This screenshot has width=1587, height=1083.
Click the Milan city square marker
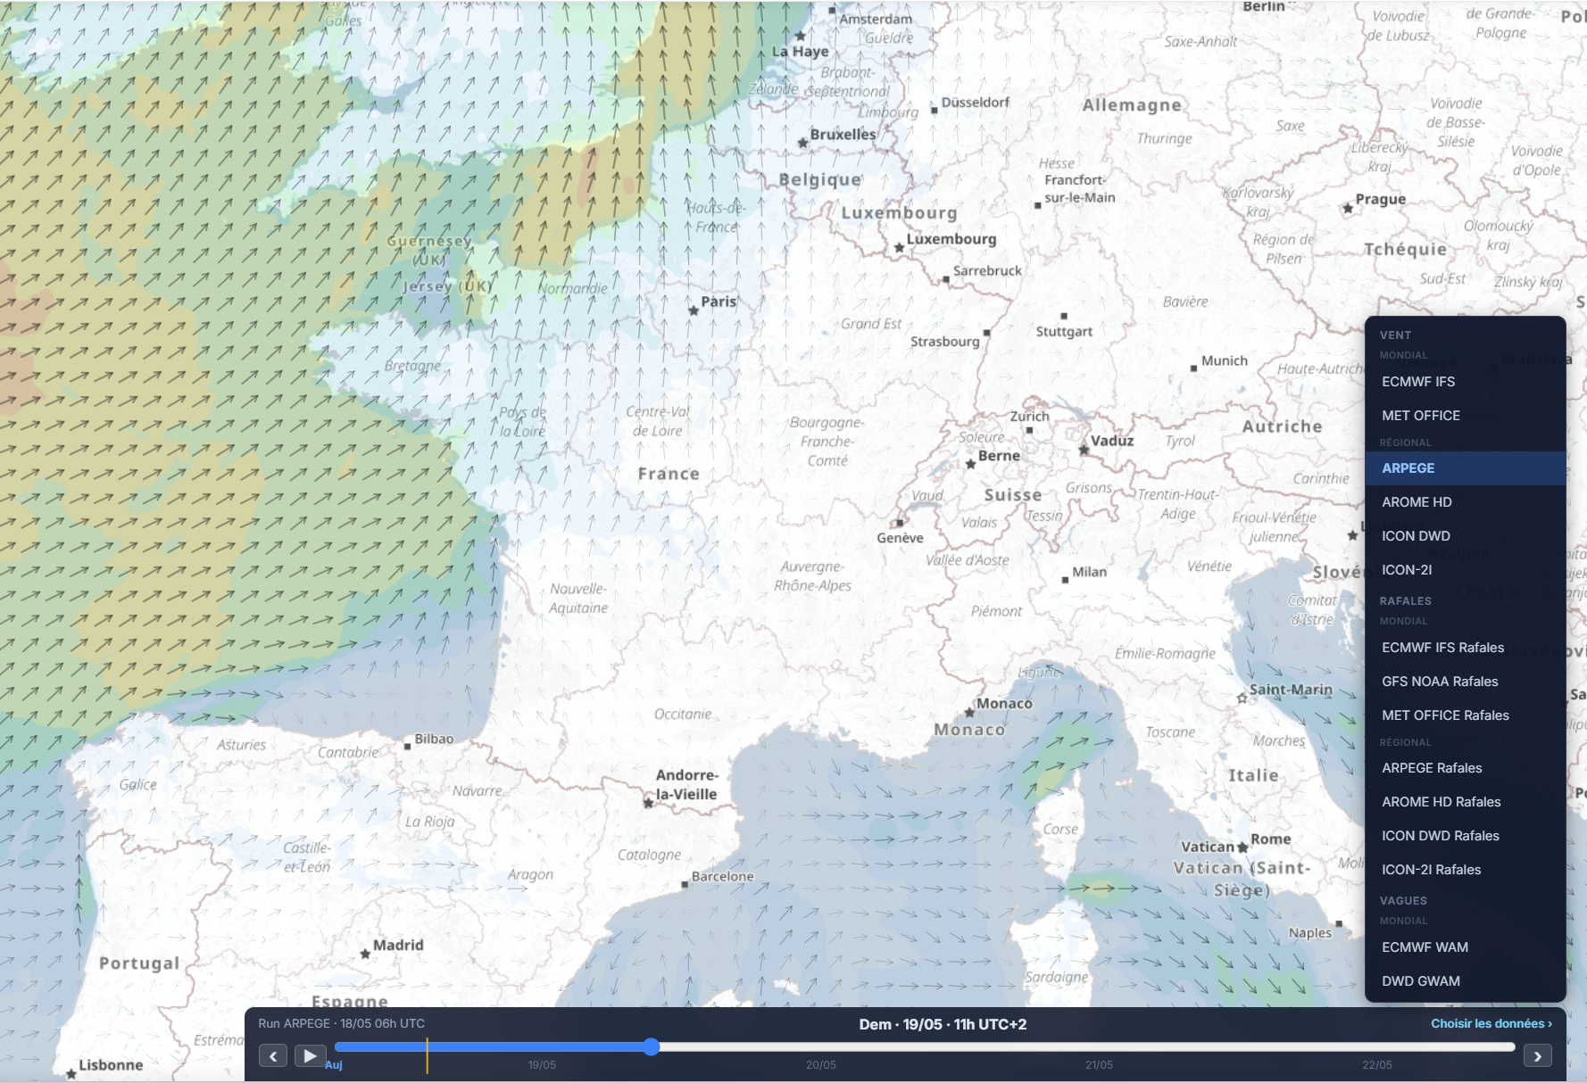pyautogui.click(x=1065, y=580)
